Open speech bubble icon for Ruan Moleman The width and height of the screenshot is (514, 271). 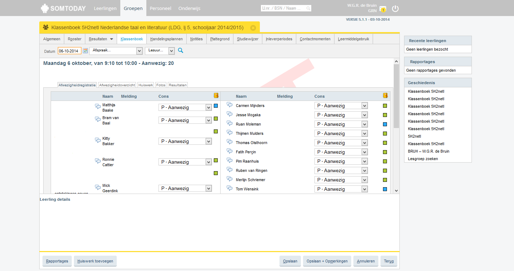[x=230, y=123]
